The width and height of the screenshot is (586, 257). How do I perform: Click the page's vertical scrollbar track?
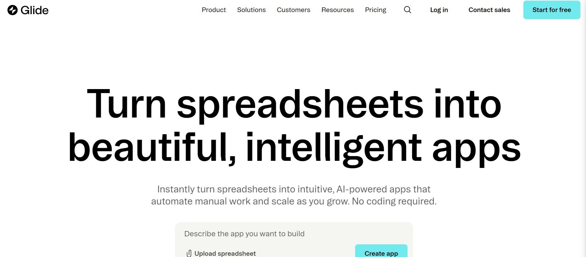583,139
